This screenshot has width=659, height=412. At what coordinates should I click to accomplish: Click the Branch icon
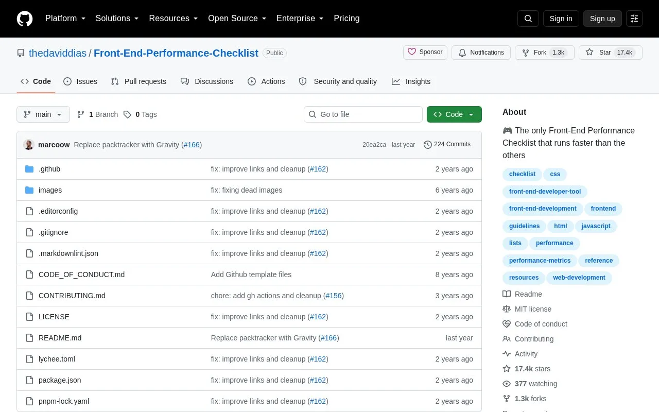[x=81, y=114]
